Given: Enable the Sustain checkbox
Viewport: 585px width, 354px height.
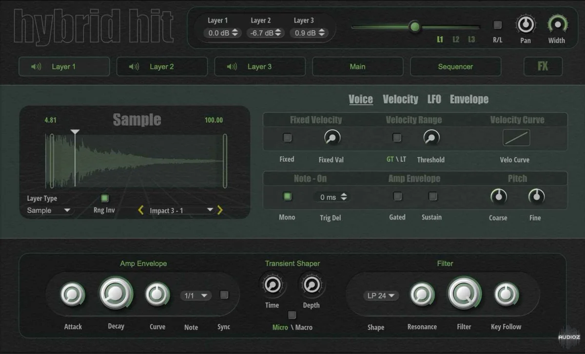Looking at the screenshot, I should point(432,196).
